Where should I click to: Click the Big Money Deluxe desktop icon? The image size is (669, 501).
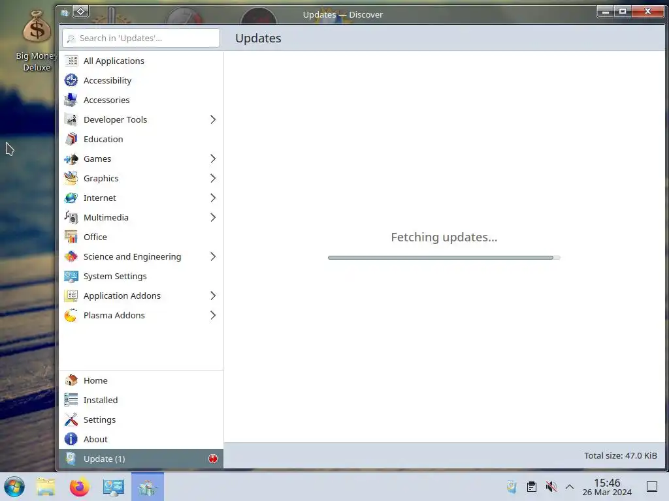[37, 41]
